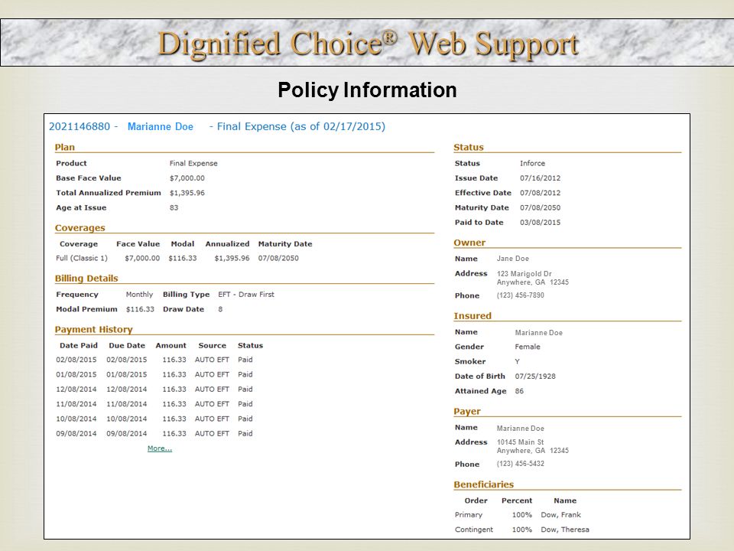The width and height of the screenshot is (734, 551).
Task: Click the Due Date column header
Action: point(127,346)
